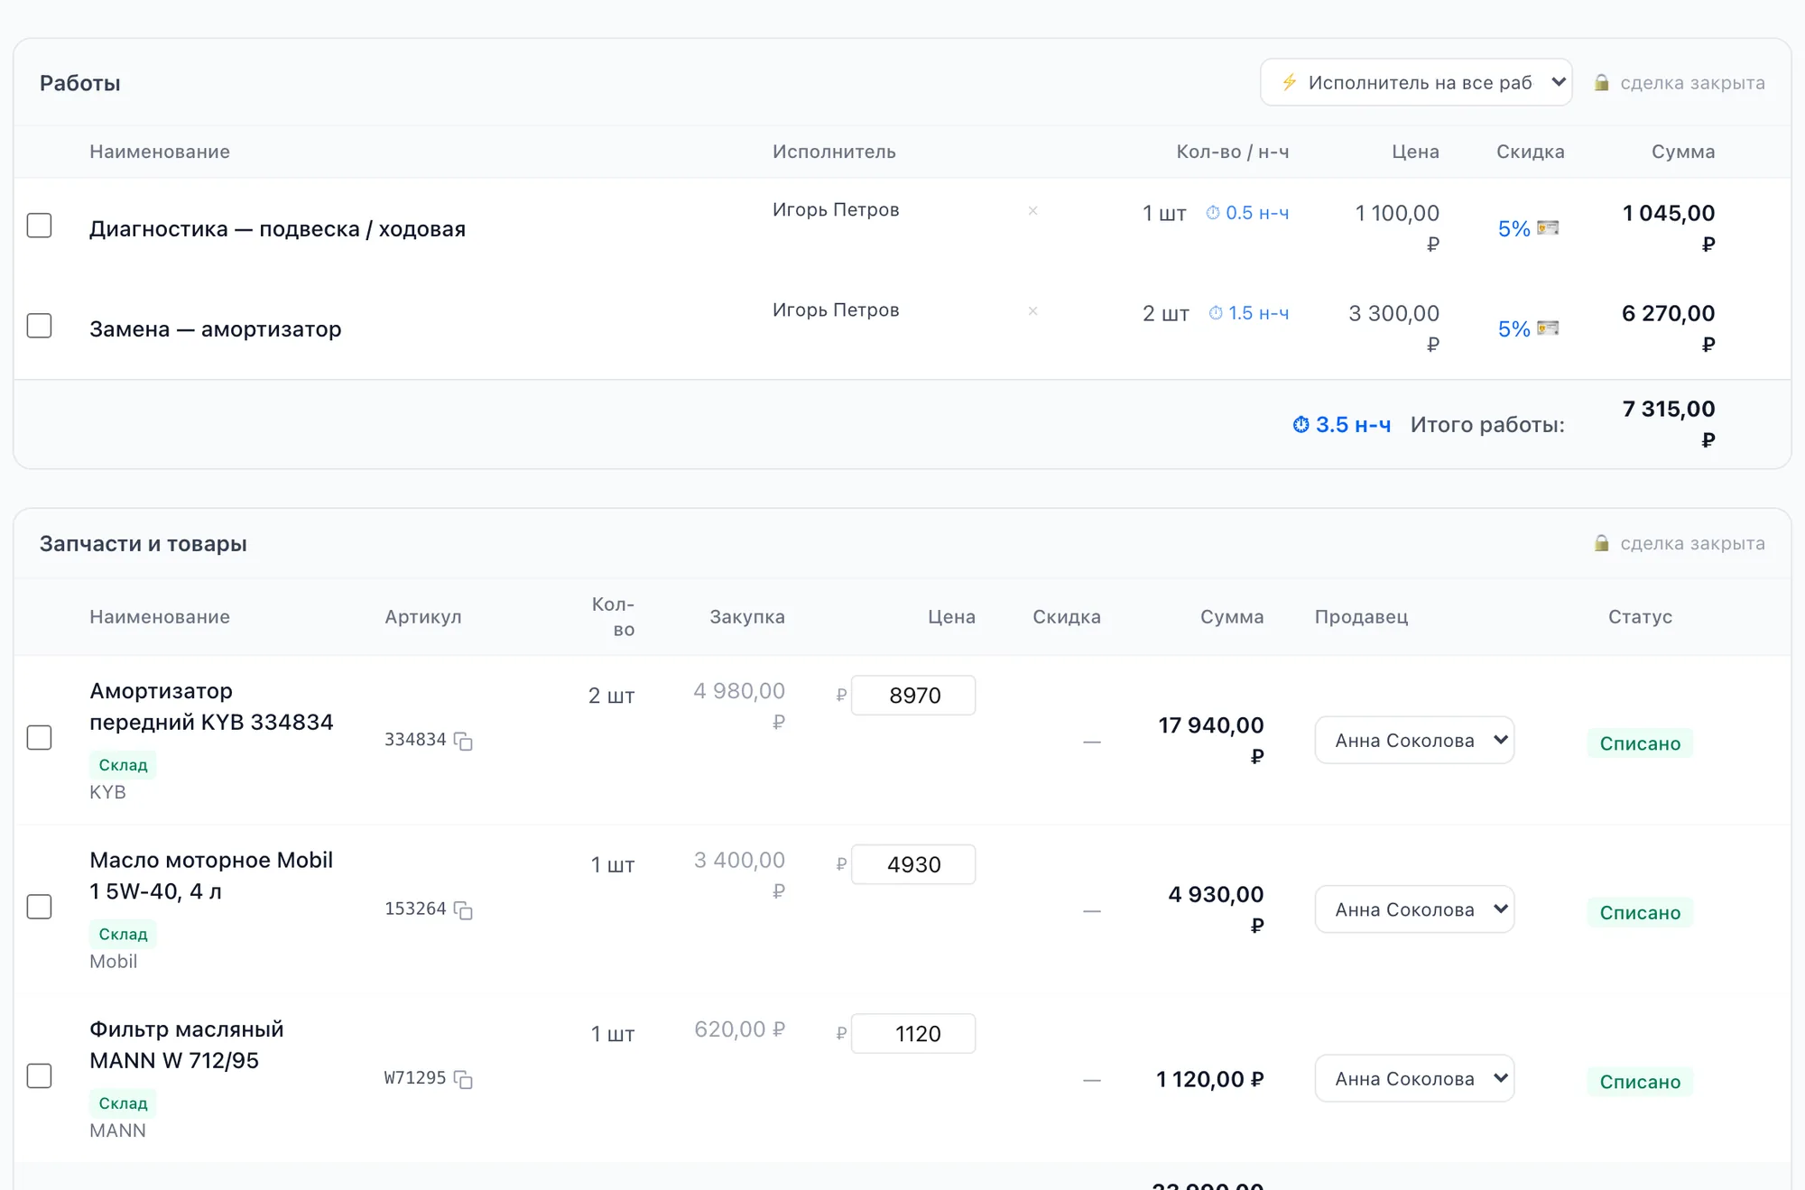Copy article number 334834
The height and width of the screenshot is (1190, 1805).
coord(463,741)
